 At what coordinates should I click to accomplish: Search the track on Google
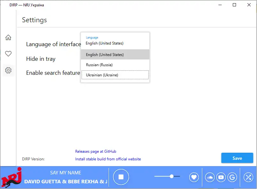232,177
